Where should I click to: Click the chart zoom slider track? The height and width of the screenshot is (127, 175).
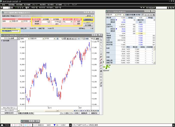[x=66, y=111]
